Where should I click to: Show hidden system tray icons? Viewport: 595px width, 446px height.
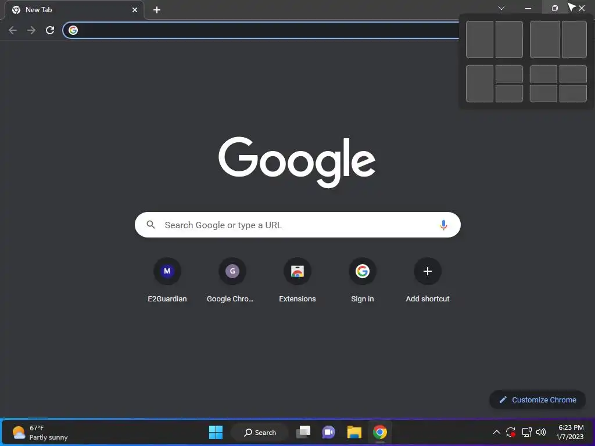pos(496,432)
